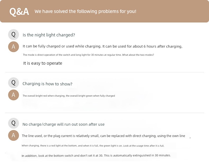Click the answer about bright green when fully charged
209x165 pixels.
pos(69,96)
